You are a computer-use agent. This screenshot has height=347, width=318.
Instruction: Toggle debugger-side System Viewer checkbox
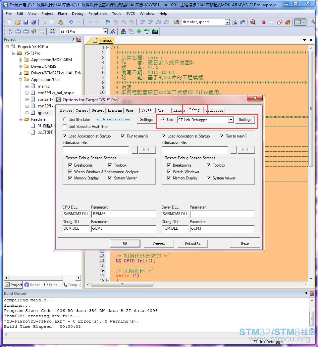click(x=208, y=178)
